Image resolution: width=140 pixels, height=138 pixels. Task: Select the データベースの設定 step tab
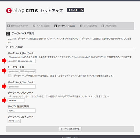click(x=65, y=26)
